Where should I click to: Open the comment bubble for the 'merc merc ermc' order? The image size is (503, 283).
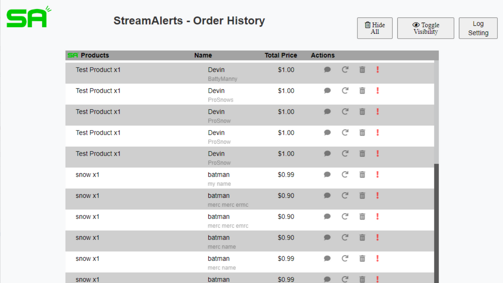tap(327, 195)
